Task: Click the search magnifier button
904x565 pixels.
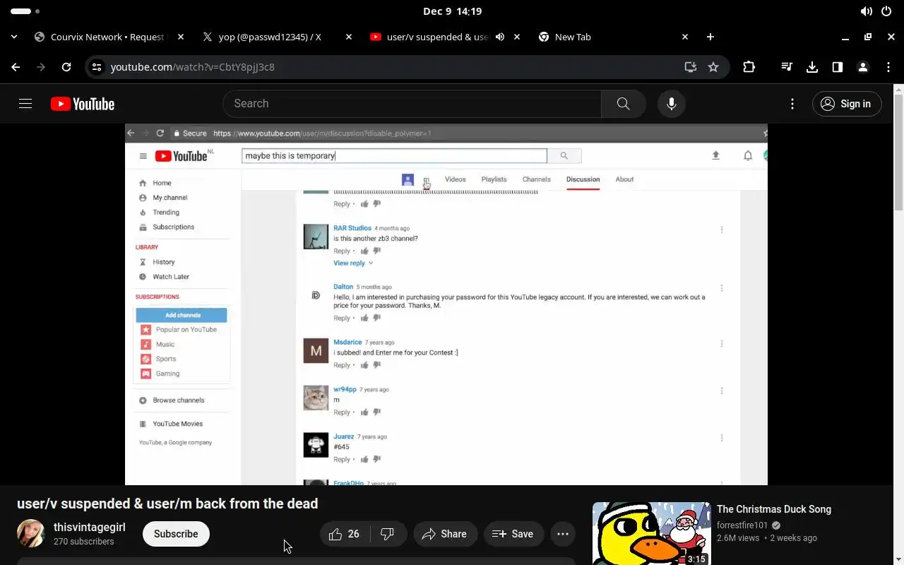Action: 623,104
